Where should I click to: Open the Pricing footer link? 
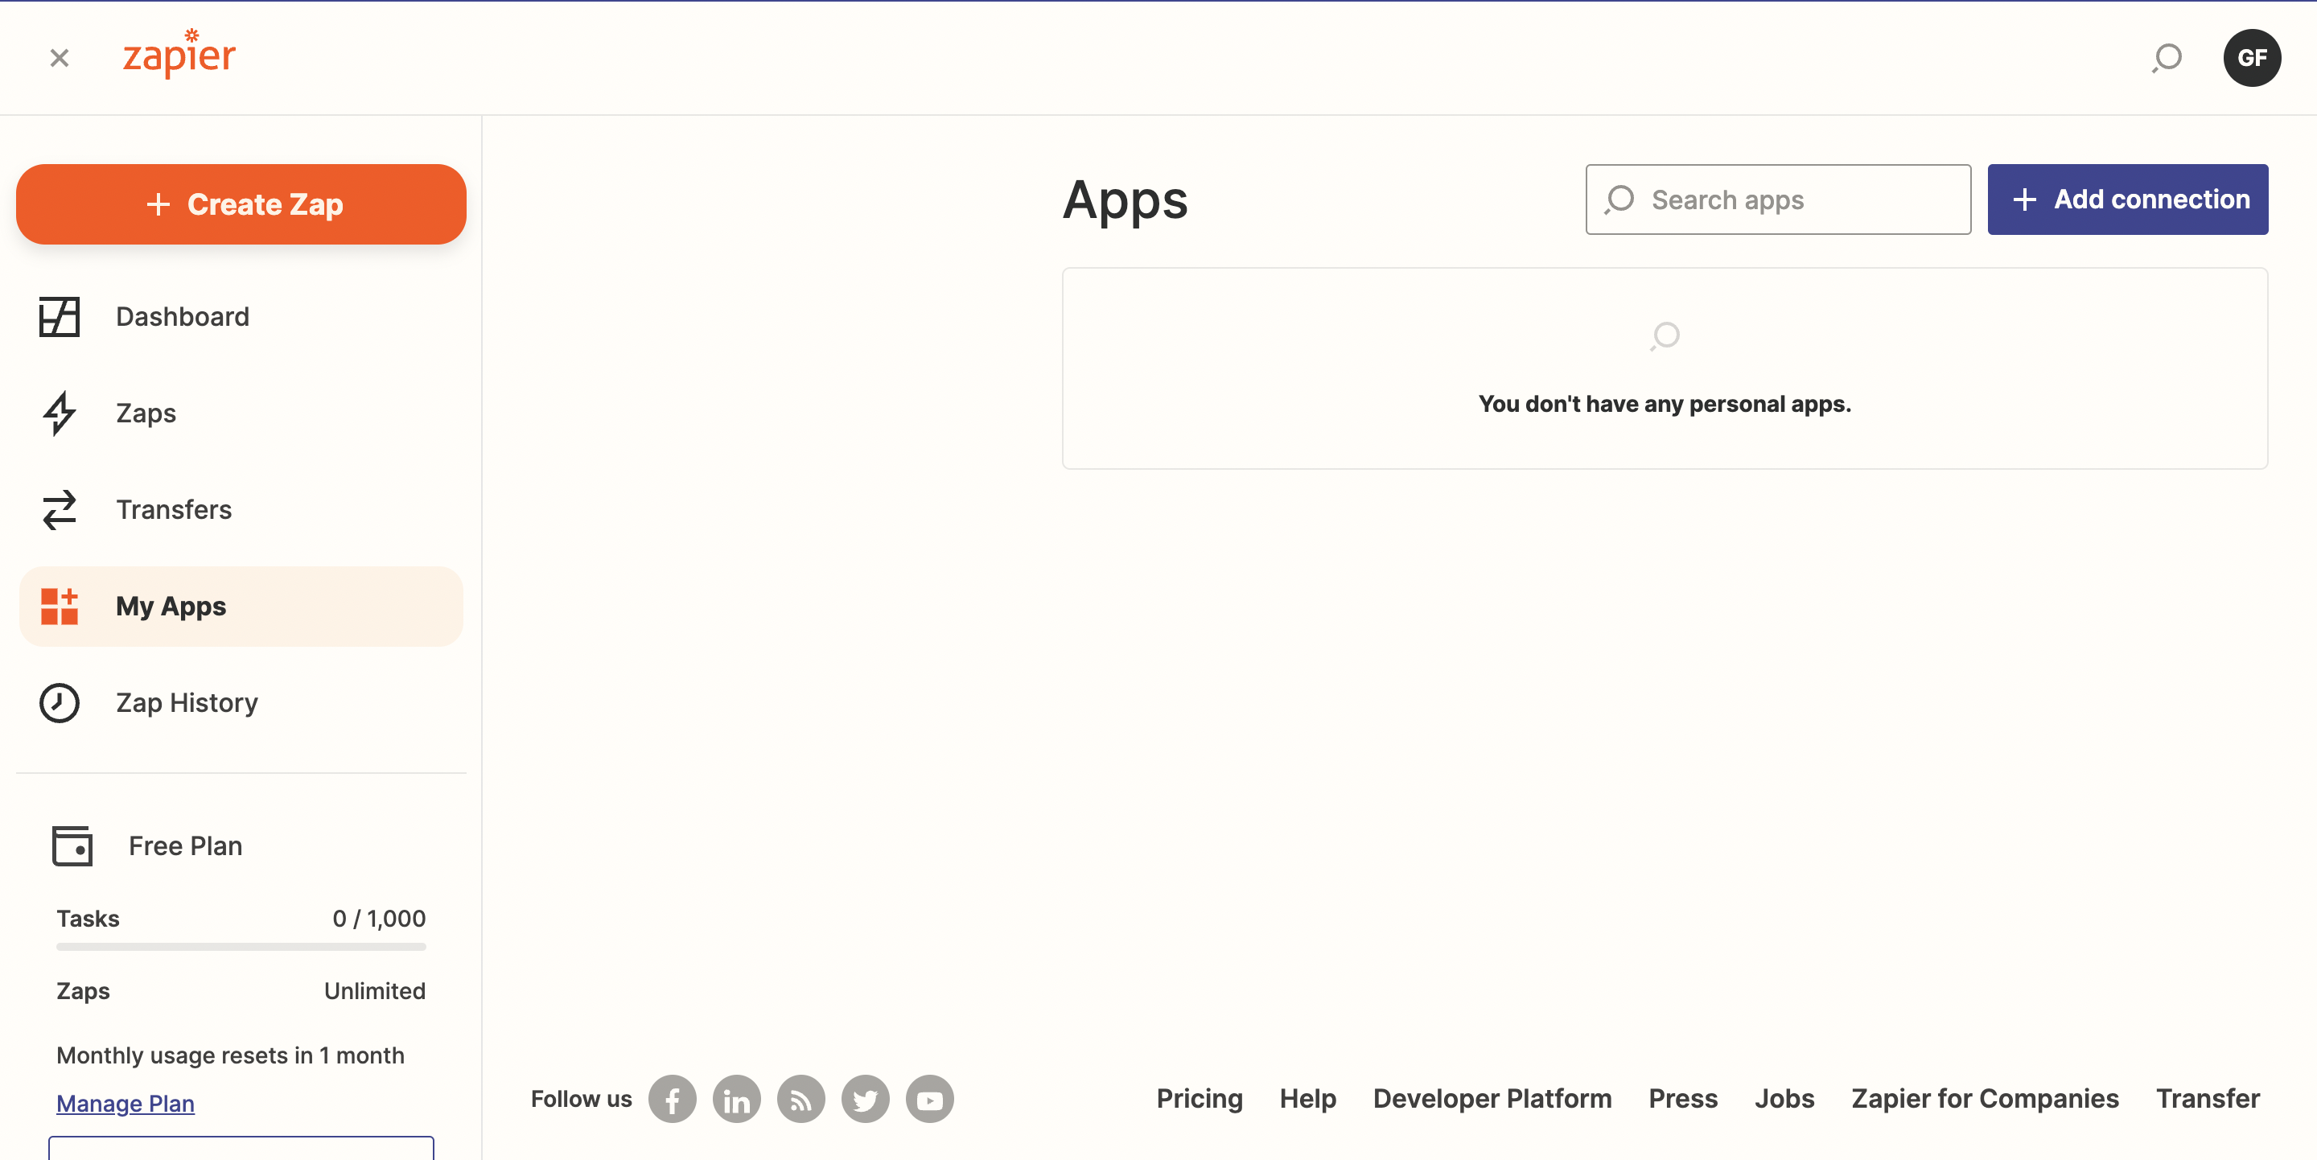(x=1199, y=1099)
